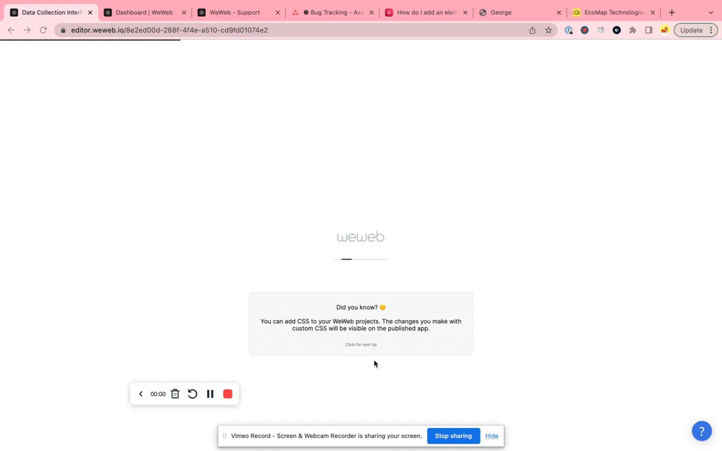This screenshot has width=722, height=451.
Task: Switch to the WeWeb - Support tab
Action: [x=235, y=12]
